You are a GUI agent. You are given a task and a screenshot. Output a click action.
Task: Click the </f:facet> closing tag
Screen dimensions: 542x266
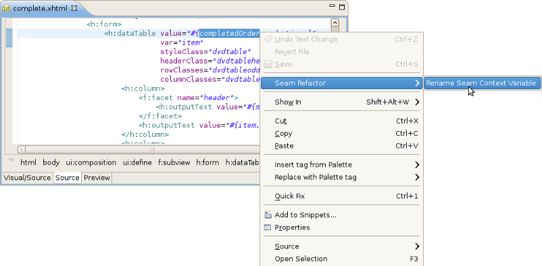coord(160,116)
